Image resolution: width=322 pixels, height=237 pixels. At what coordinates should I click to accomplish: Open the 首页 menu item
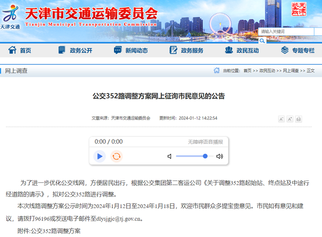coord(20,50)
